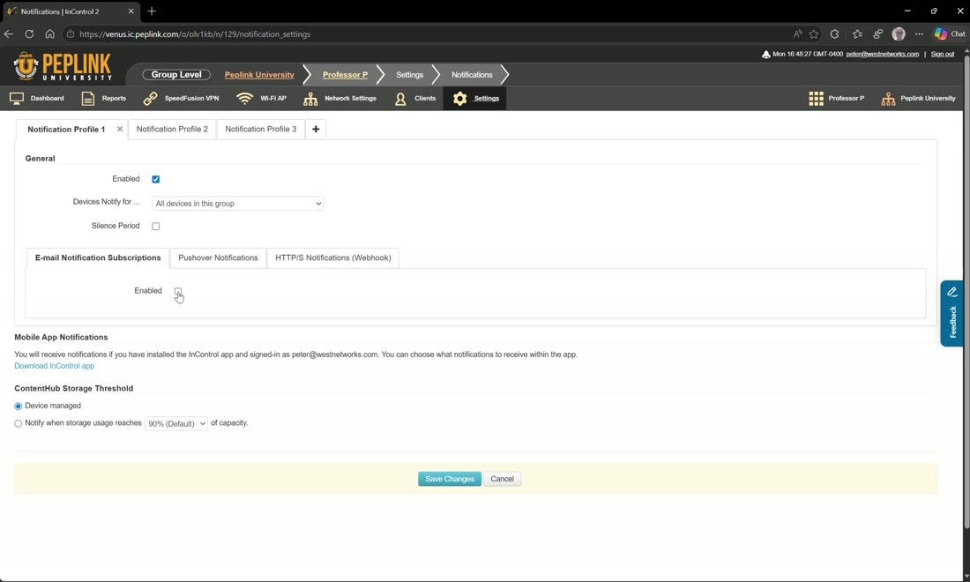This screenshot has width=970, height=582.
Task: Open the Feedback pencil icon
Action: [952, 291]
